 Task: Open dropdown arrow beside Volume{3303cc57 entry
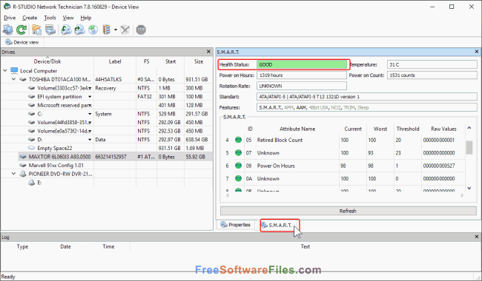90,88
